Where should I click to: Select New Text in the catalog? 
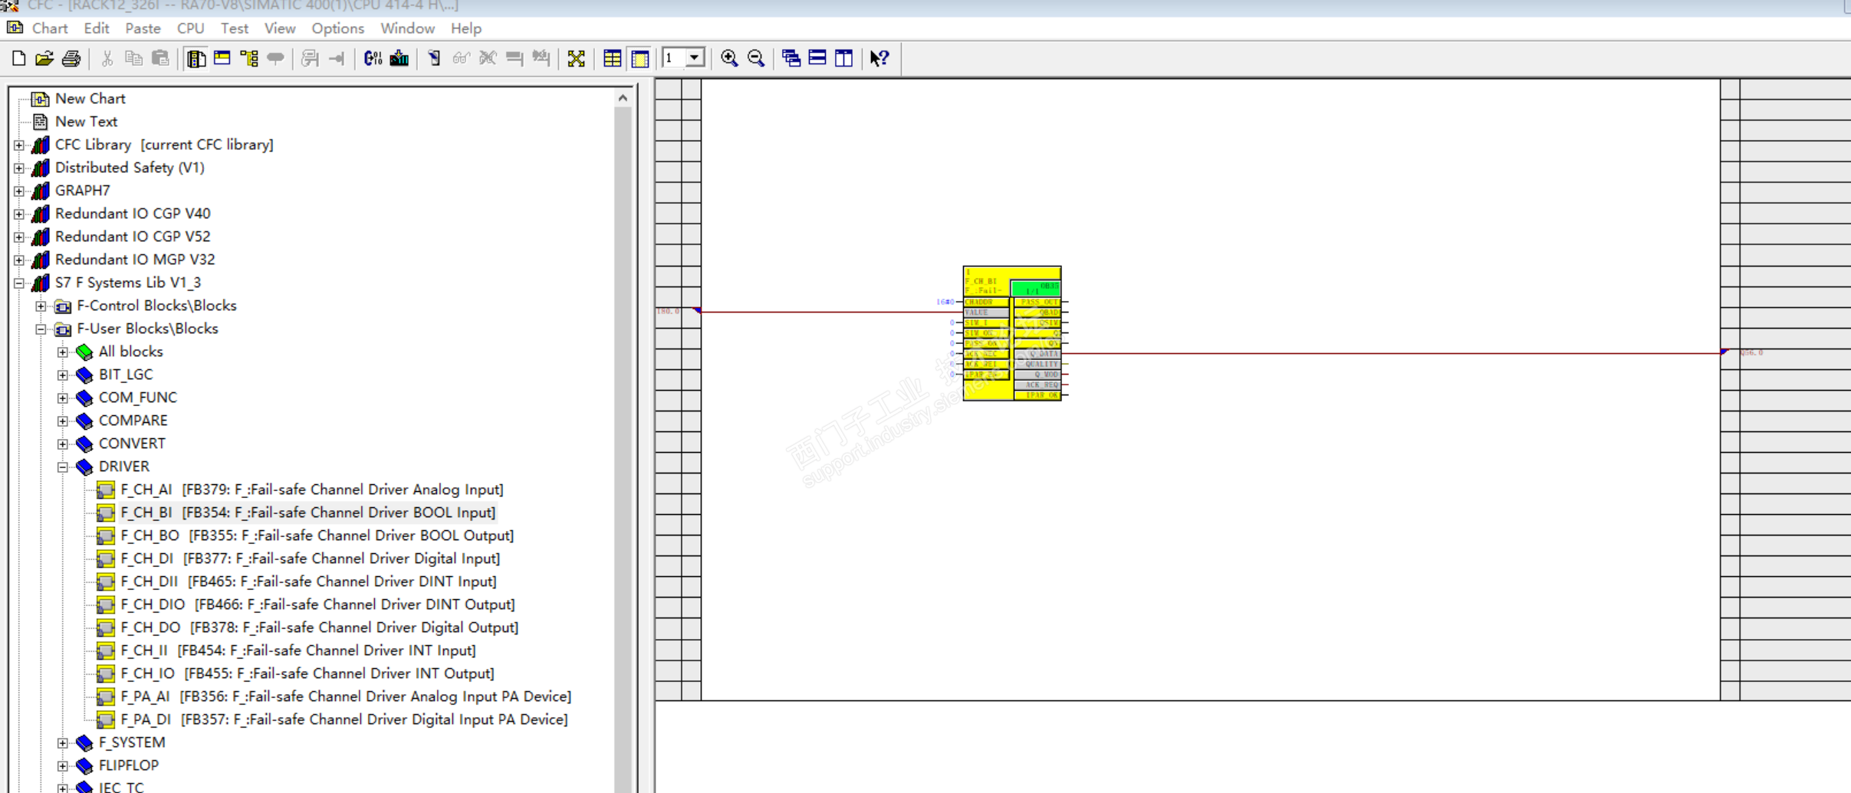(x=86, y=122)
